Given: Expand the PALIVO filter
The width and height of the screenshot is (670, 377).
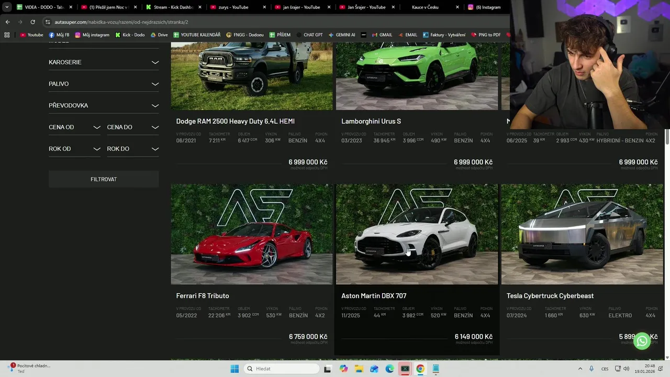Looking at the screenshot, I should click(104, 84).
